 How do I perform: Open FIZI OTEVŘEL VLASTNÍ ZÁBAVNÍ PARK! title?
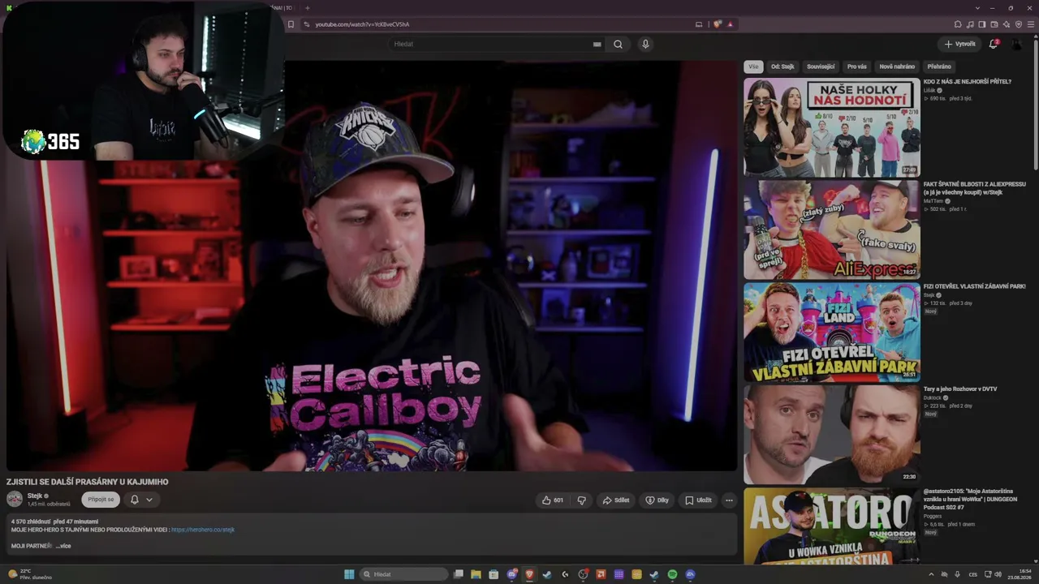(974, 286)
